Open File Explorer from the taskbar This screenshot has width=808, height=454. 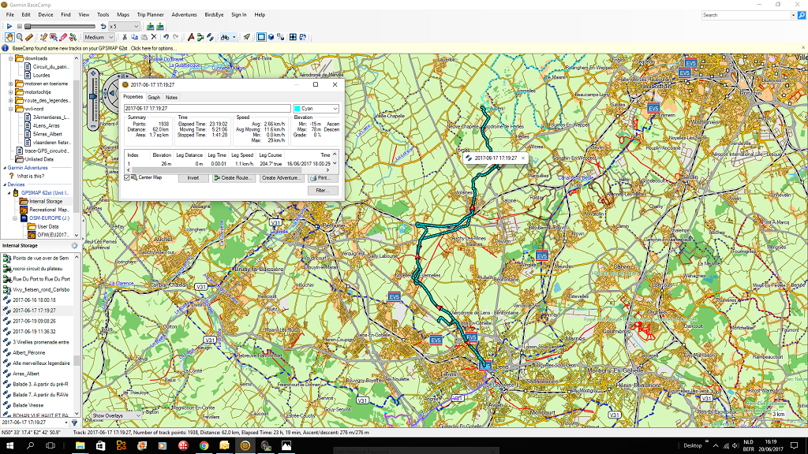(x=80, y=446)
